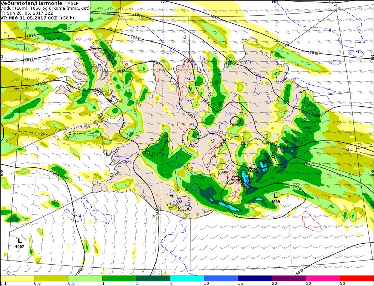The height and width of the screenshot is (286, 374).
Task: Click the legend value '50'
Action: 343,284
